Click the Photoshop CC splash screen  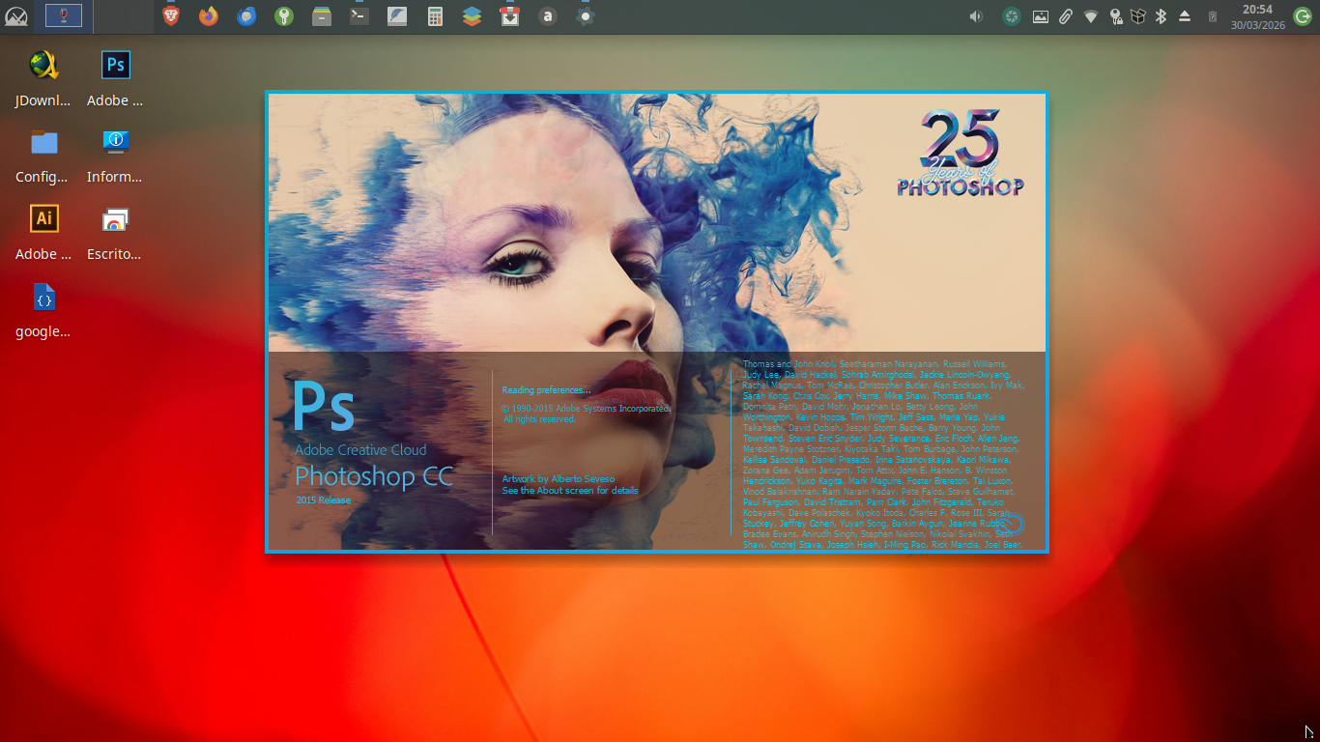click(x=657, y=322)
